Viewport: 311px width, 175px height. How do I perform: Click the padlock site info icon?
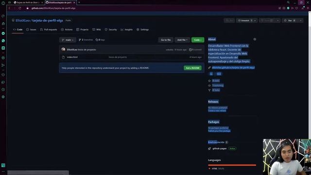28,8
